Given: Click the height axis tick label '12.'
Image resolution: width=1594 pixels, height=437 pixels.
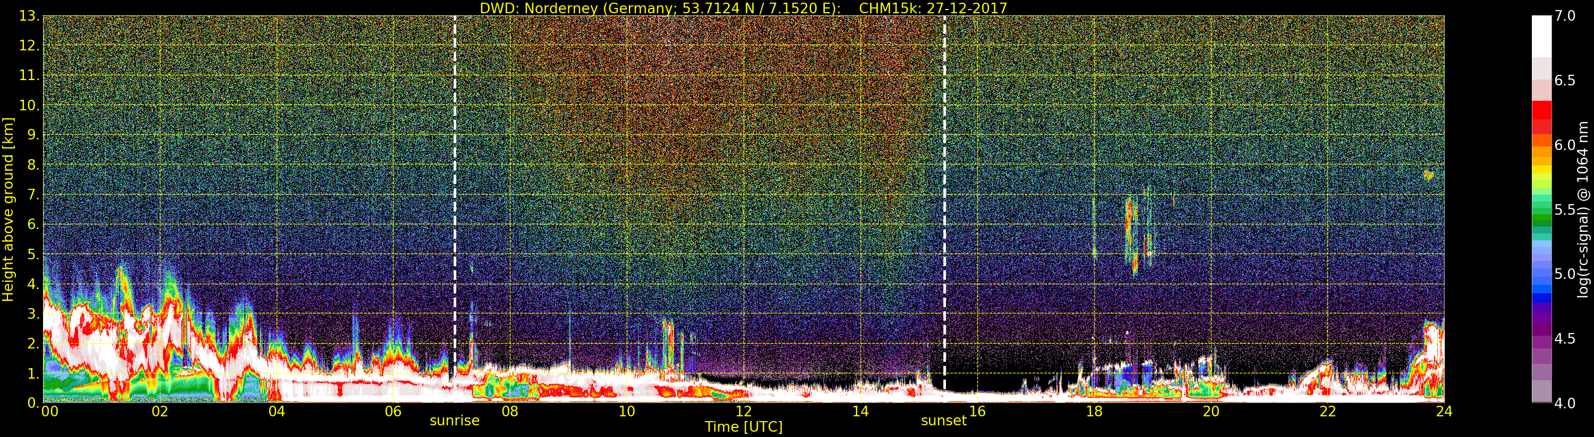Looking at the screenshot, I should pos(30,46).
